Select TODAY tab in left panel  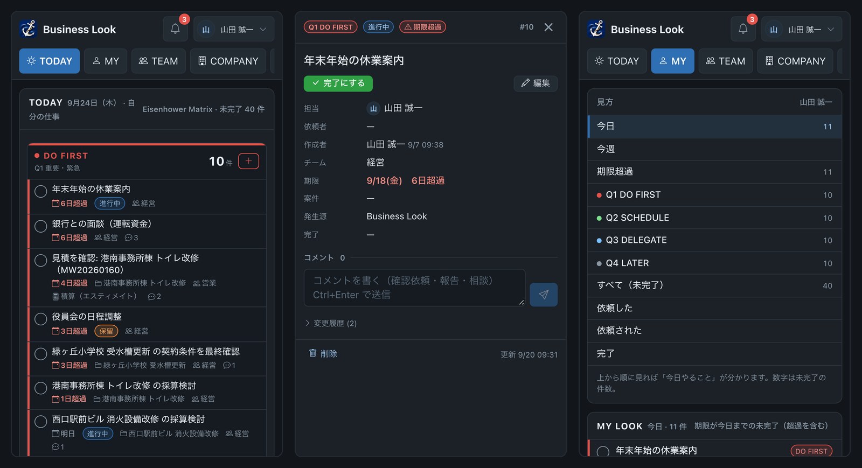click(50, 61)
